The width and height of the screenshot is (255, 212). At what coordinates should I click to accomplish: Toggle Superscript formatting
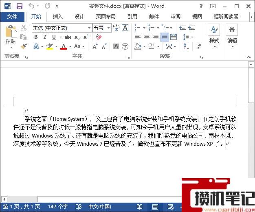tap(86, 37)
